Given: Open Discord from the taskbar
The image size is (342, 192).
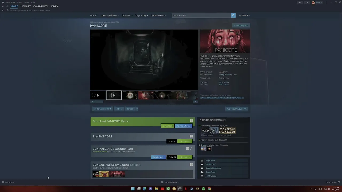Looking at the screenshot, I should [x=150, y=189].
